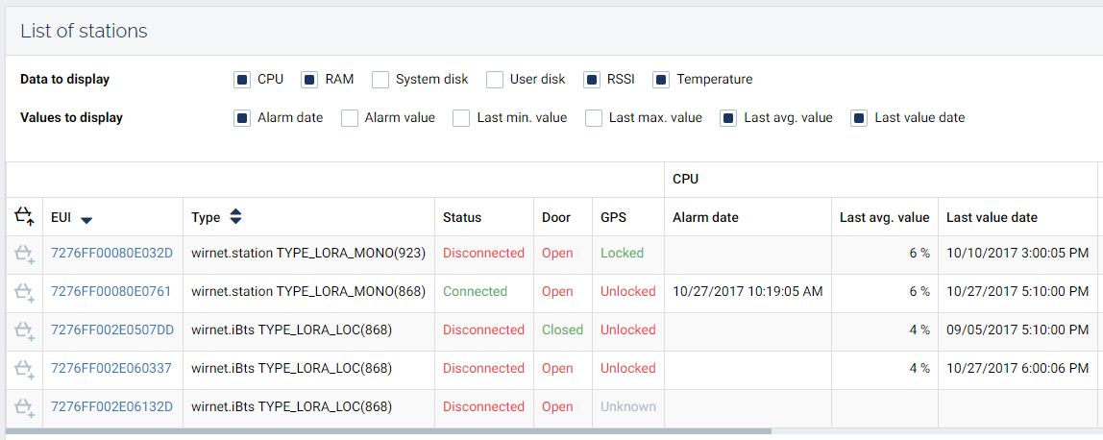The image size is (1103, 440).
Task: Toggle the Temperature checkbox
Action: 661,80
